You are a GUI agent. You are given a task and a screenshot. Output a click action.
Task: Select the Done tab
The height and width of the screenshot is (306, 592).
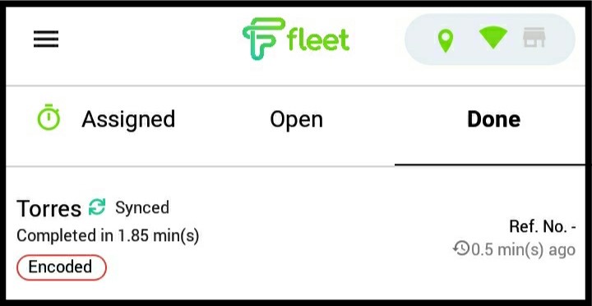(x=494, y=119)
